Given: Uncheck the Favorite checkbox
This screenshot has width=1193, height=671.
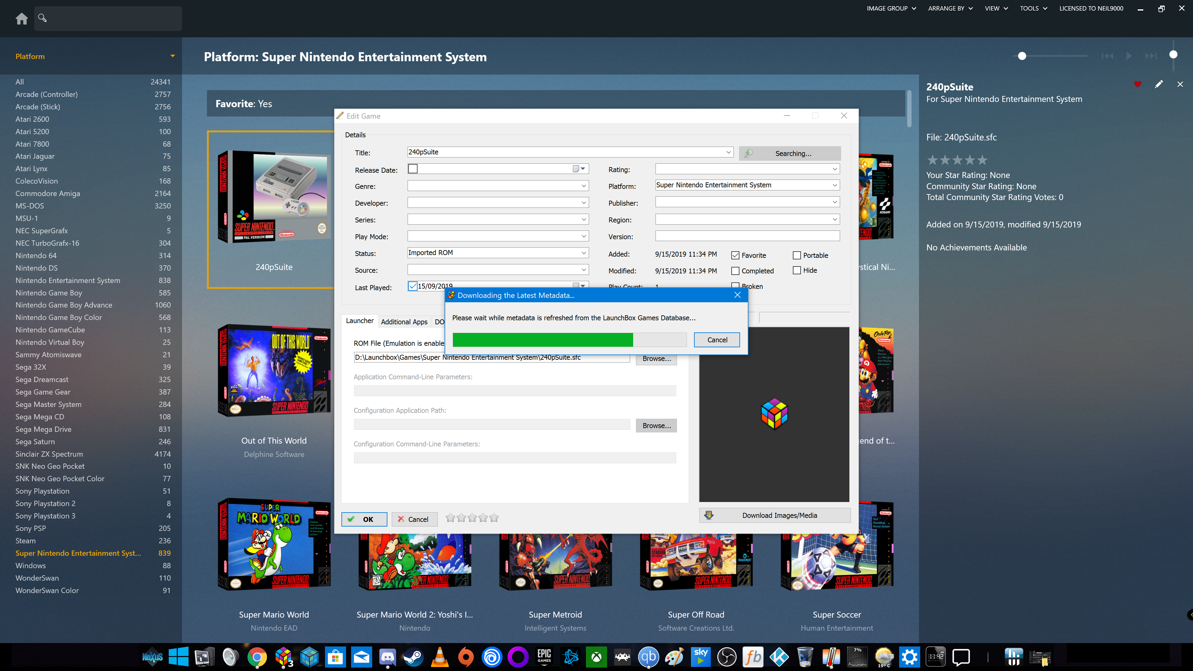Looking at the screenshot, I should (x=735, y=255).
